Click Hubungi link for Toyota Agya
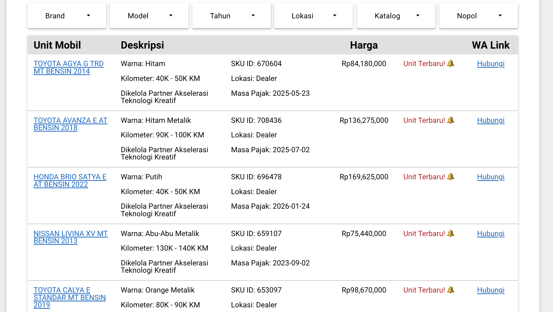553x312 pixels. pyautogui.click(x=491, y=63)
